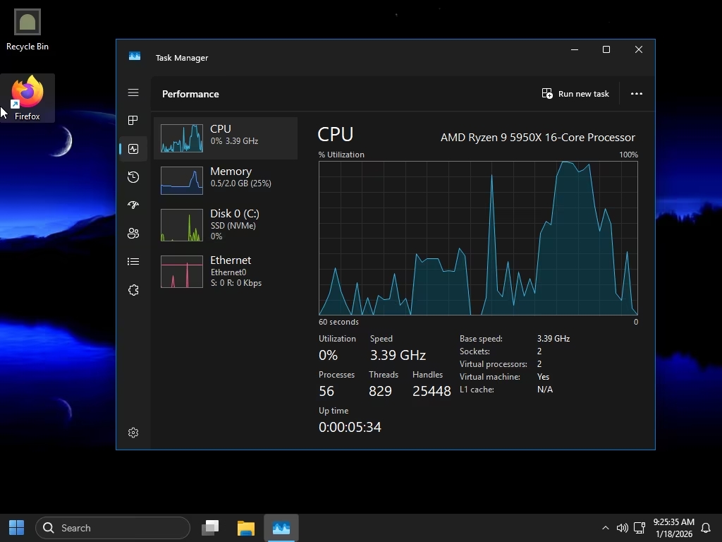Open Task Manager Settings gear icon
Image resolution: width=722 pixels, height=542 pixels.
[x=133, y=433]
